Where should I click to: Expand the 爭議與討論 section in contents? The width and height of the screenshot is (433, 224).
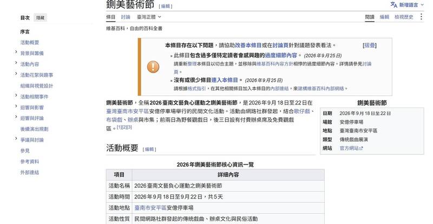16,139
